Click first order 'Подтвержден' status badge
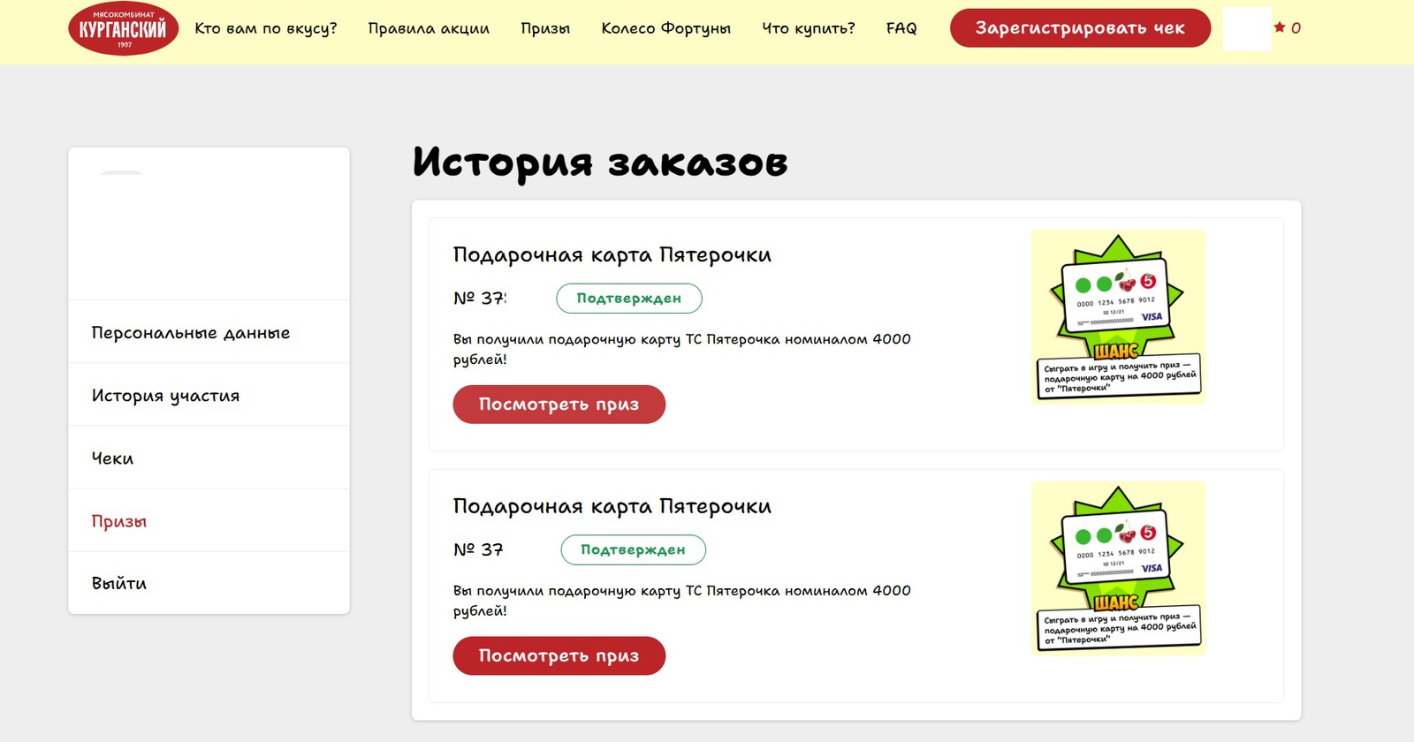This screenshot has height=742, width=1414. click(628, 299)
